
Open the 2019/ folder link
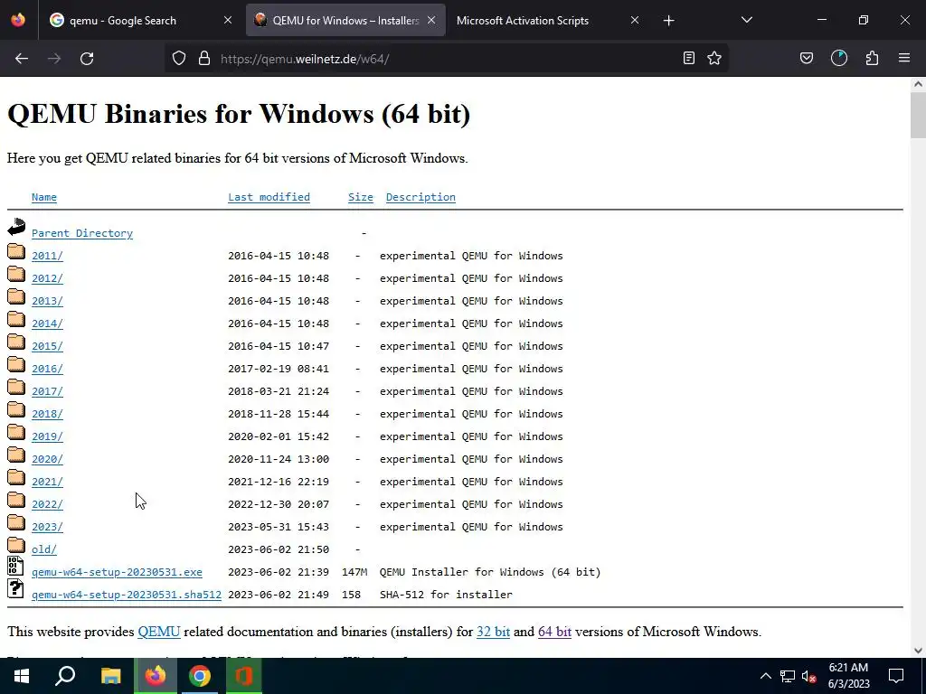[47, 436]
